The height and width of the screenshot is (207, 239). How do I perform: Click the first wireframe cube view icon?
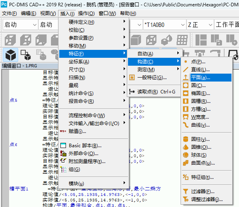(10, 40)
